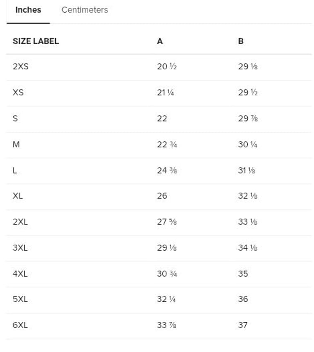Screen dimensions: 314x352
Task: Switch to the Centimeters tab
Action: pyautogui.click(x=85, y=10)
